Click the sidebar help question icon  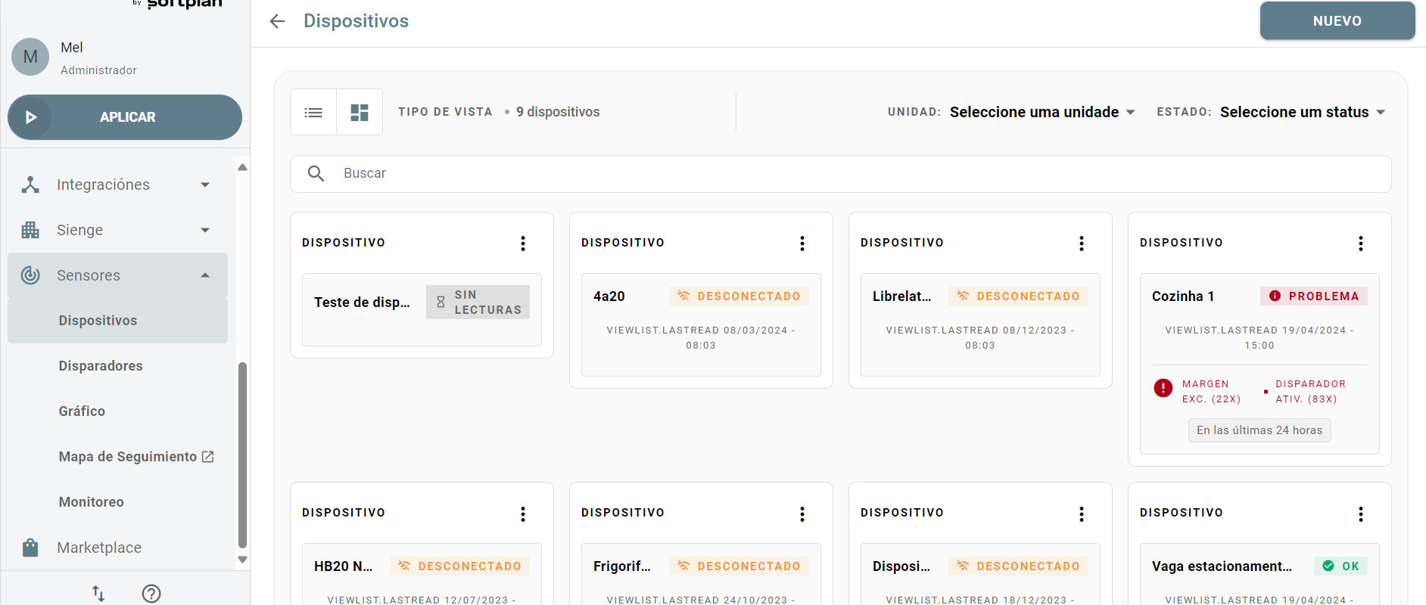[151, 594]
